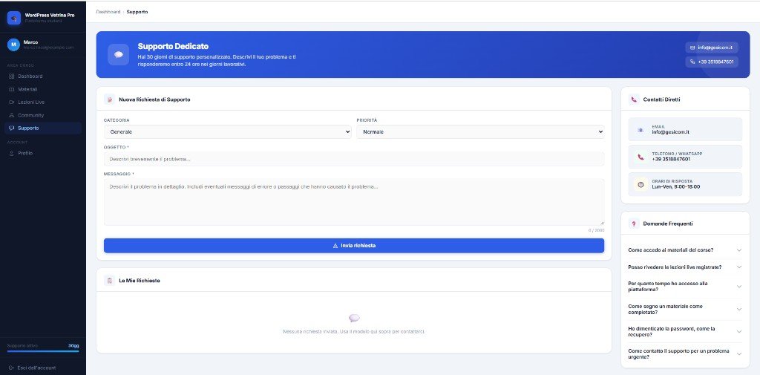Click the Profilo user icon
This screenshot has width=760, height=375.
click(x=12, y=153)
